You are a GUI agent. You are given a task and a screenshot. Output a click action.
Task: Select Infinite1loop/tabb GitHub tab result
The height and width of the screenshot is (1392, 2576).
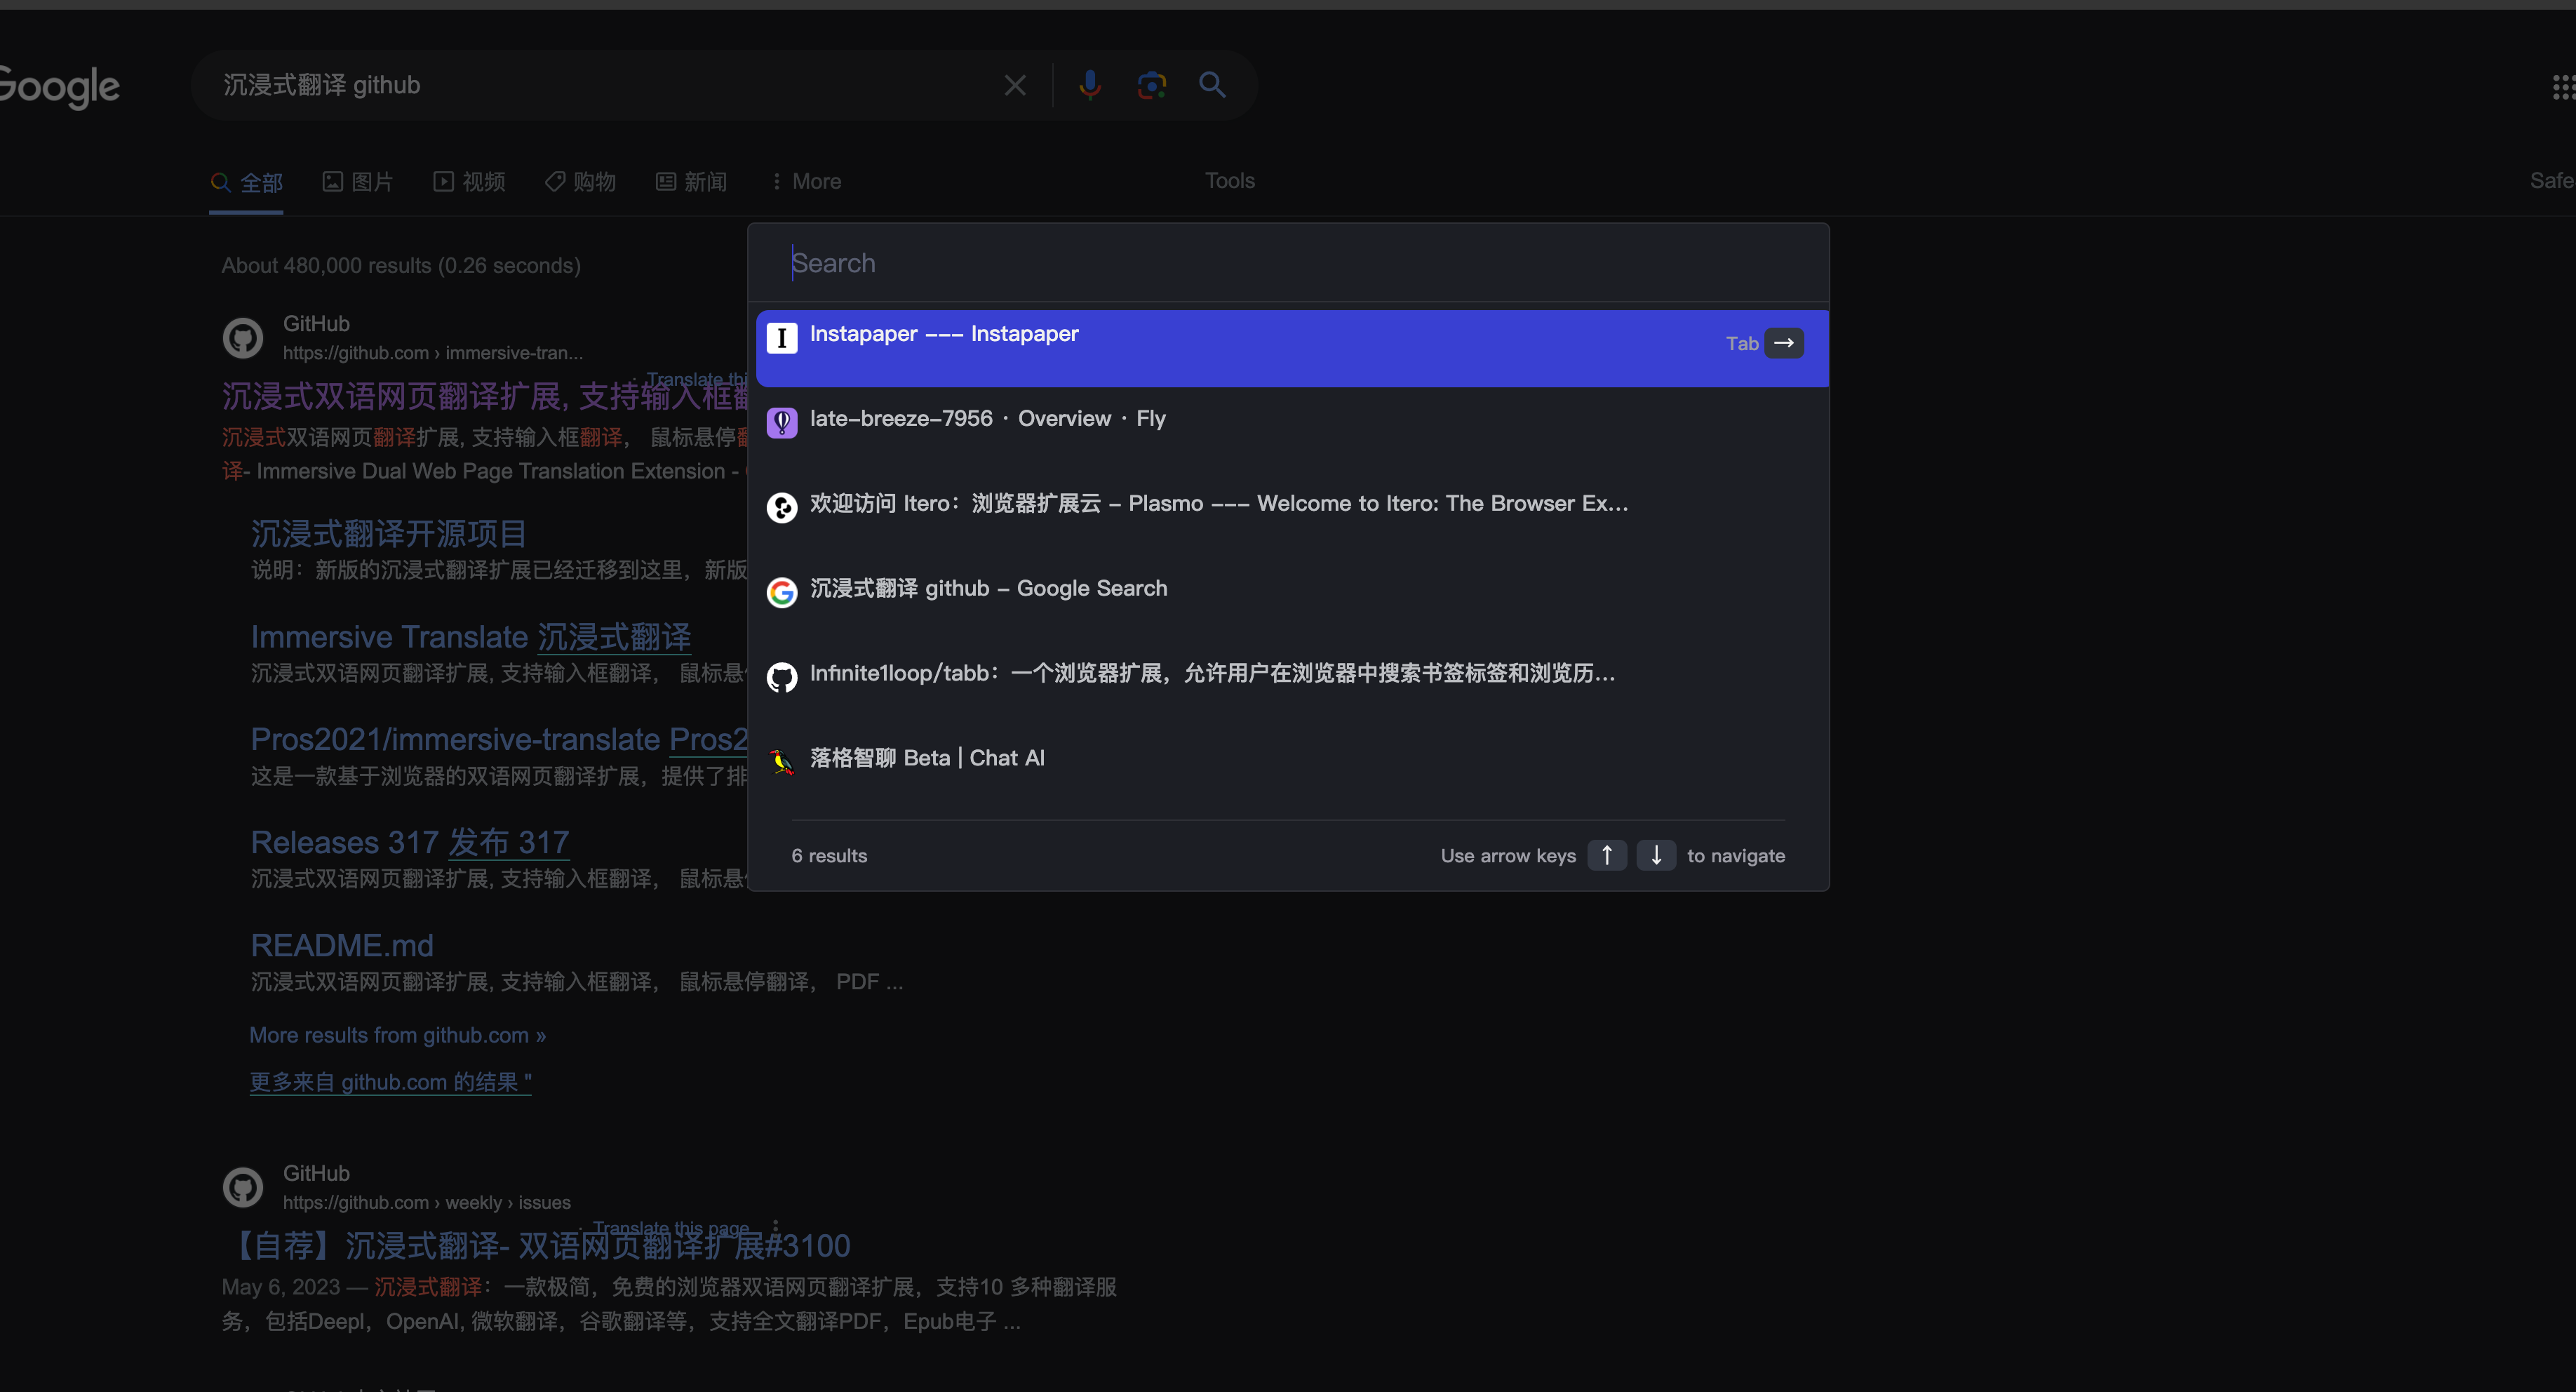pos(1211,674)
